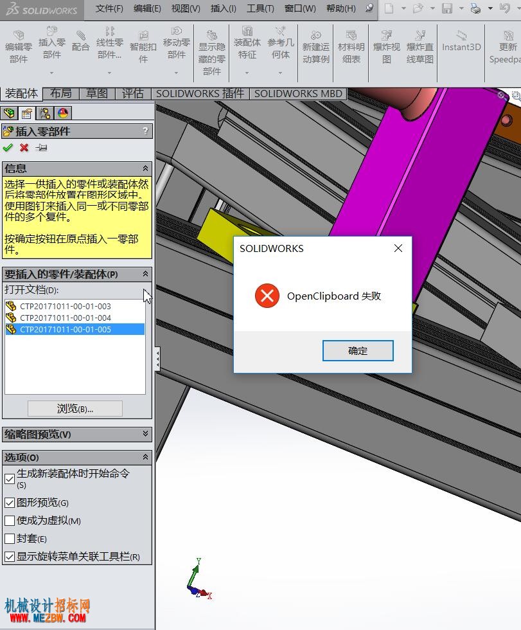Open the FeatureManager design tree tab

(x=9, y=113)
